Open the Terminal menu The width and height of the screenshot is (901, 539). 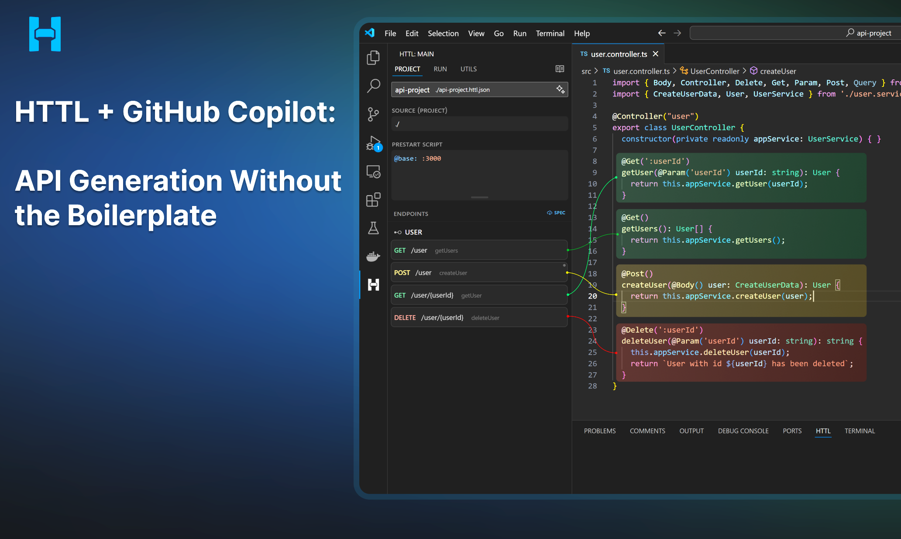(550, 34)
